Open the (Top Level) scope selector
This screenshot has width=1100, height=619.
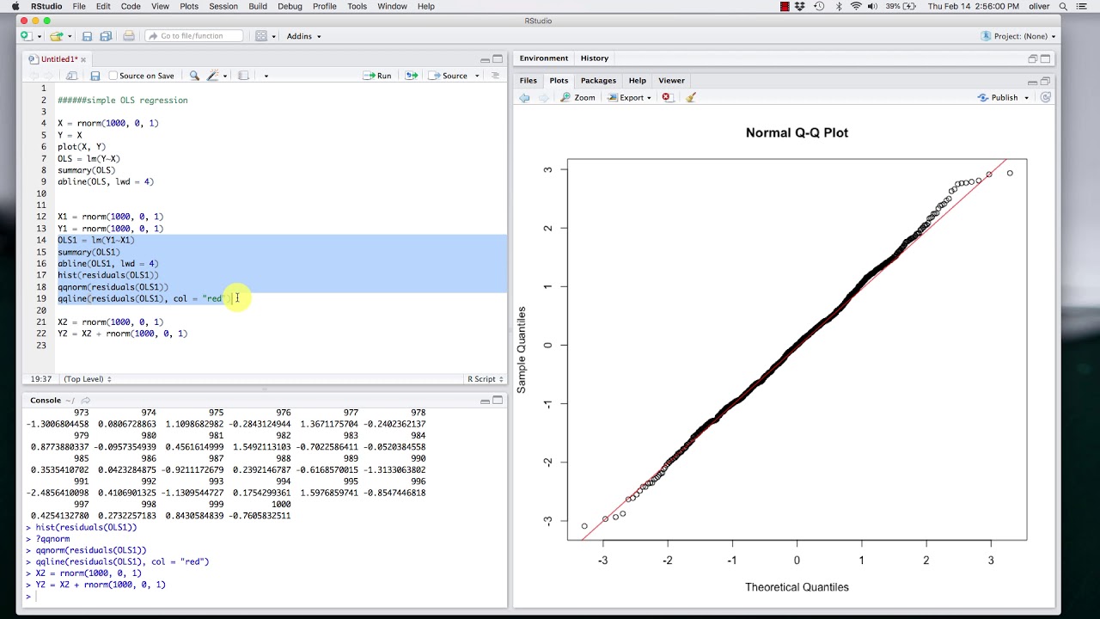88,379
